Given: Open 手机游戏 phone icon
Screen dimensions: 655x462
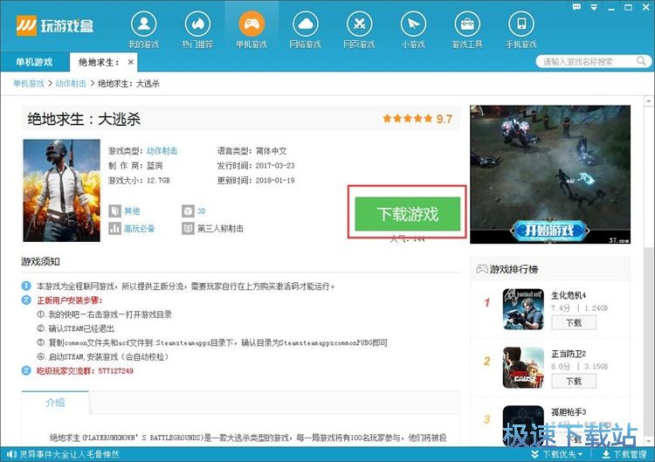Looking at the screenshot, I should pyautogui.click(x=522, y=24).
